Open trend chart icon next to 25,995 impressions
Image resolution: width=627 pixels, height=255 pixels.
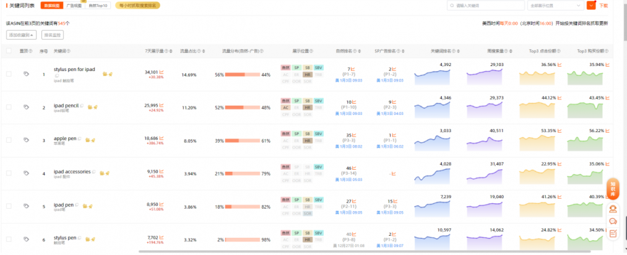(162, 106)
